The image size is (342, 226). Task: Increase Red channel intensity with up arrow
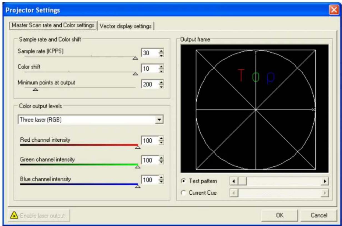coord(161,139)
